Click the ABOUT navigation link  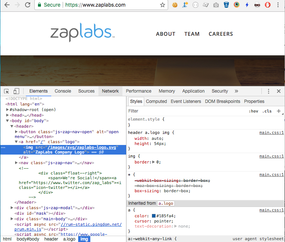[x=166, y=34]
